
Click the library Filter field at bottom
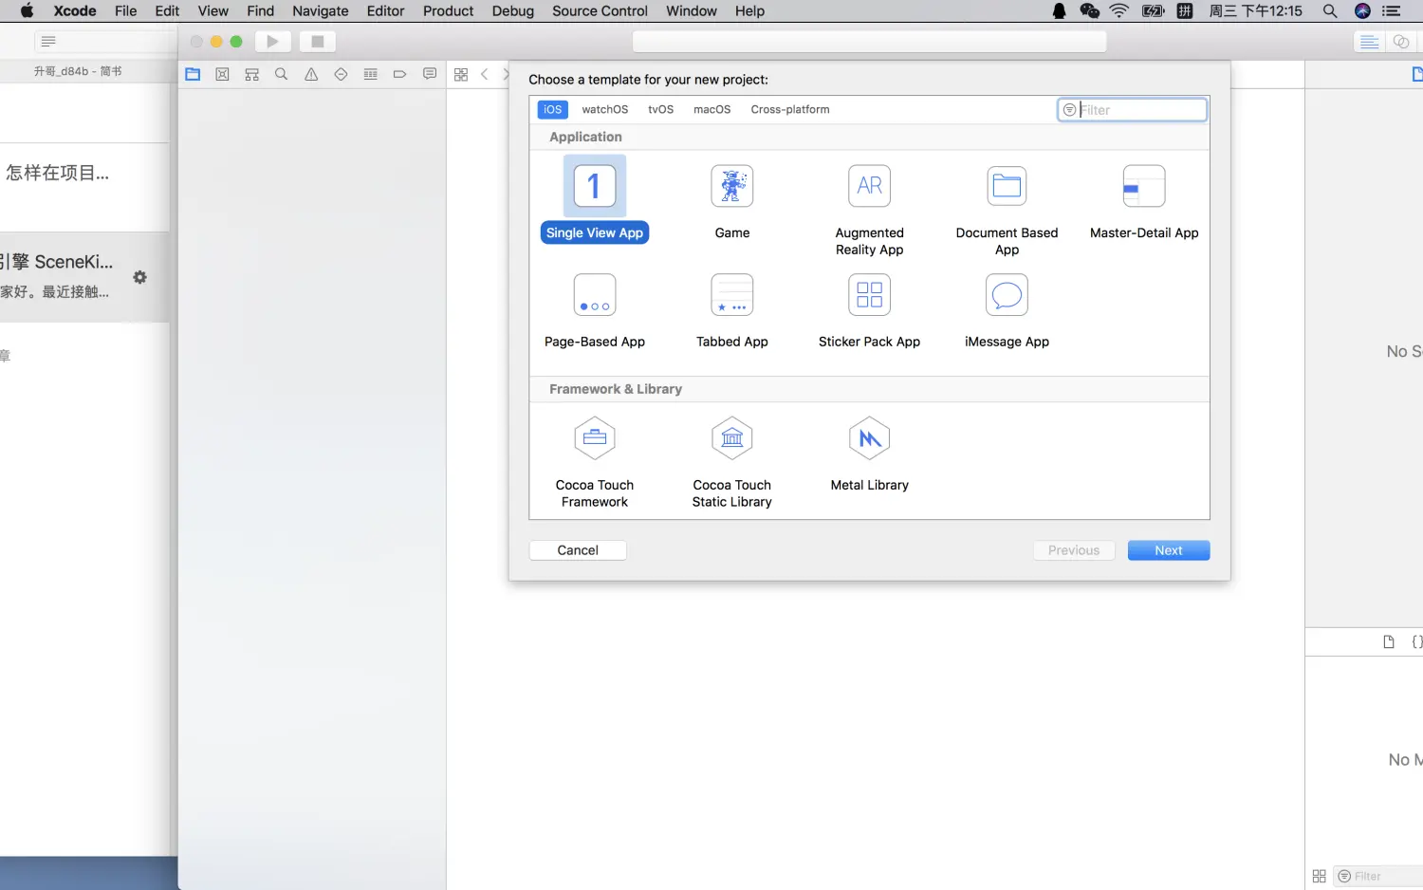coord(1378,876)
